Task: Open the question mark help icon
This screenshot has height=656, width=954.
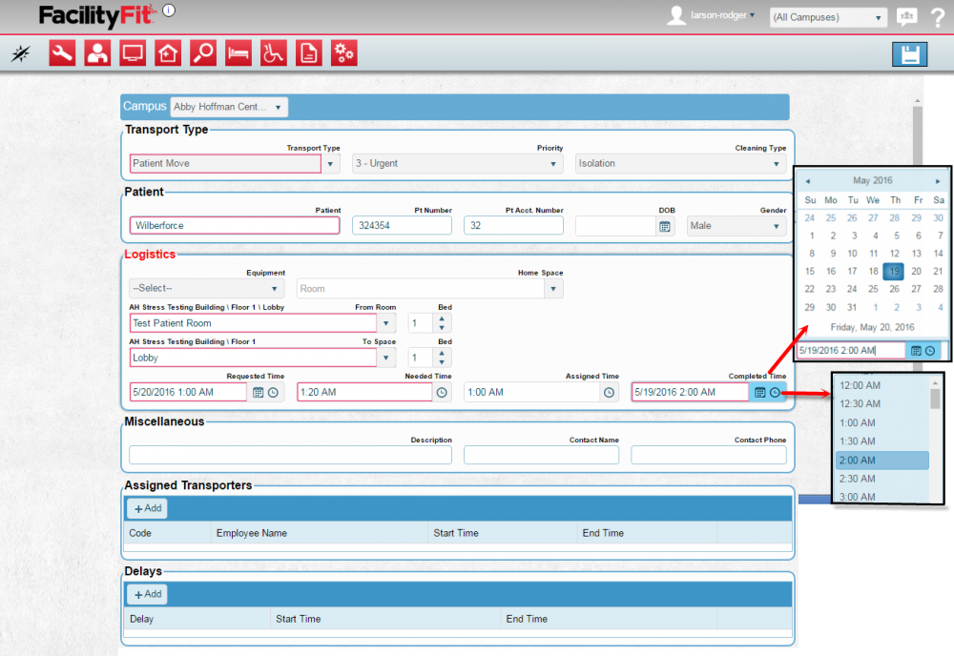Action: [937, 17]
